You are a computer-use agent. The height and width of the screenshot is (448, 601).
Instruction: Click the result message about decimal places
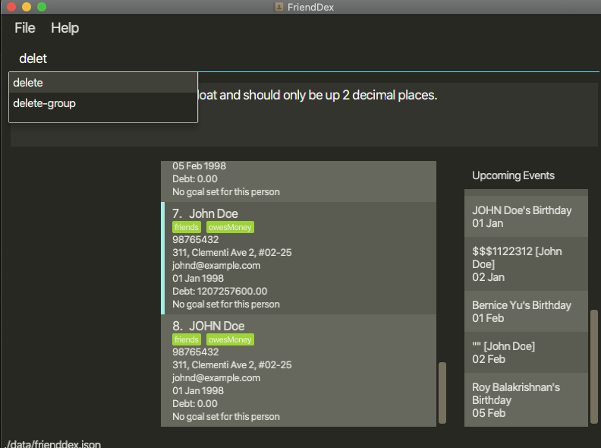coord(317,95)
